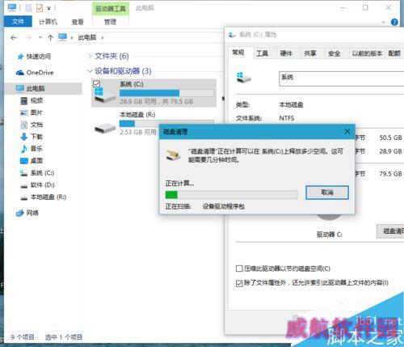404x347 pixels.
Task: Open OneDrive cloud icon in sidebar
Action: [20, 73]
